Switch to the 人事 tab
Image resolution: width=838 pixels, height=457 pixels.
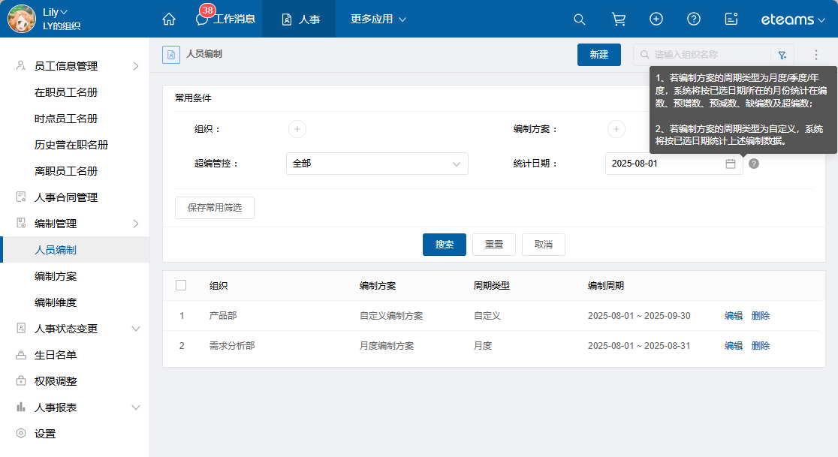(x=300, y=20)
